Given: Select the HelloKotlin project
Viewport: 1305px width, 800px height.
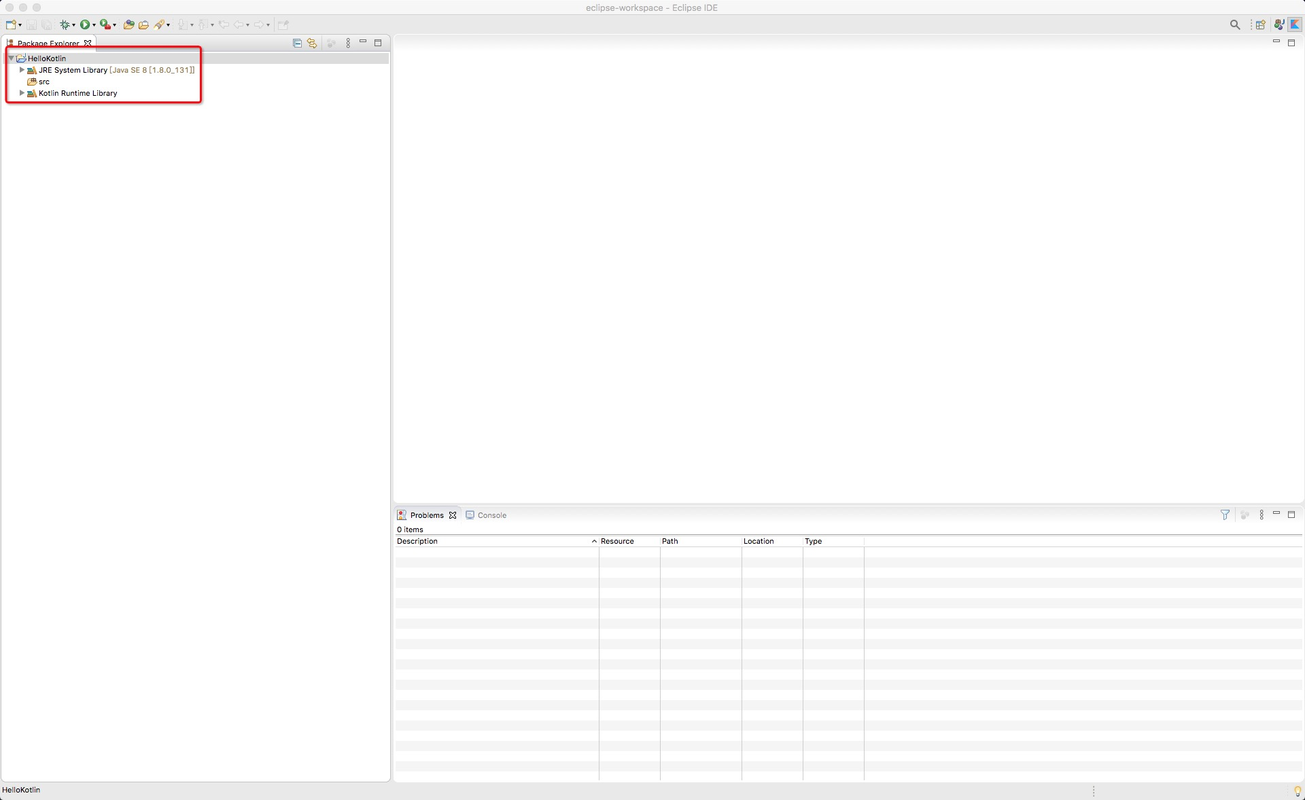Looking at the screenshot, I should pos(47,58).
